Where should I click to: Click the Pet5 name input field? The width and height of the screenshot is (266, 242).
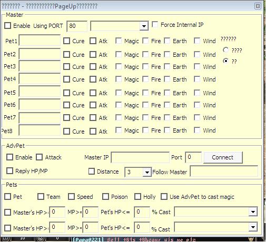tap(40, 92)
